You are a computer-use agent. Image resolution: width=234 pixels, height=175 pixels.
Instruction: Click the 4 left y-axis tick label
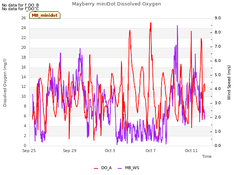25,126
